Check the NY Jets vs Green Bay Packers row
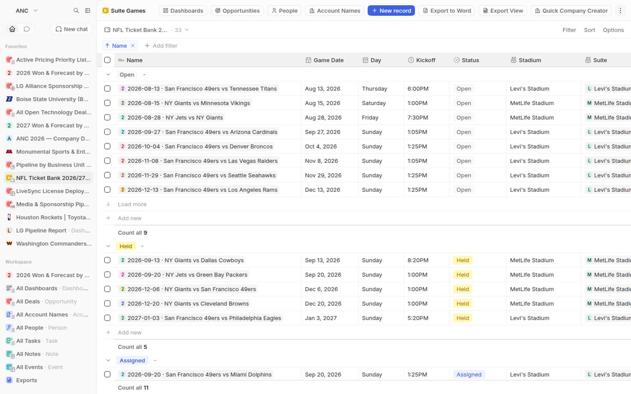Viewport: 631px width, 394px height. click(x=107, y=275)
